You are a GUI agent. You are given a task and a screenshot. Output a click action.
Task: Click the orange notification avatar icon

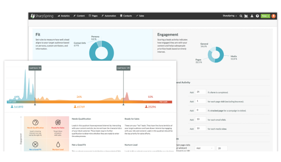(273, 16)
